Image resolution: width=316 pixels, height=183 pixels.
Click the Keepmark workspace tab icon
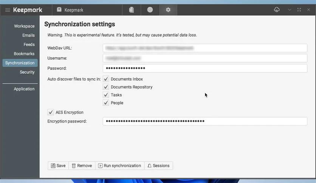pyautogui.click(x=59, y=10)
